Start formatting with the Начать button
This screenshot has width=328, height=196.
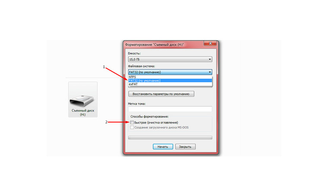pos(163,147)
